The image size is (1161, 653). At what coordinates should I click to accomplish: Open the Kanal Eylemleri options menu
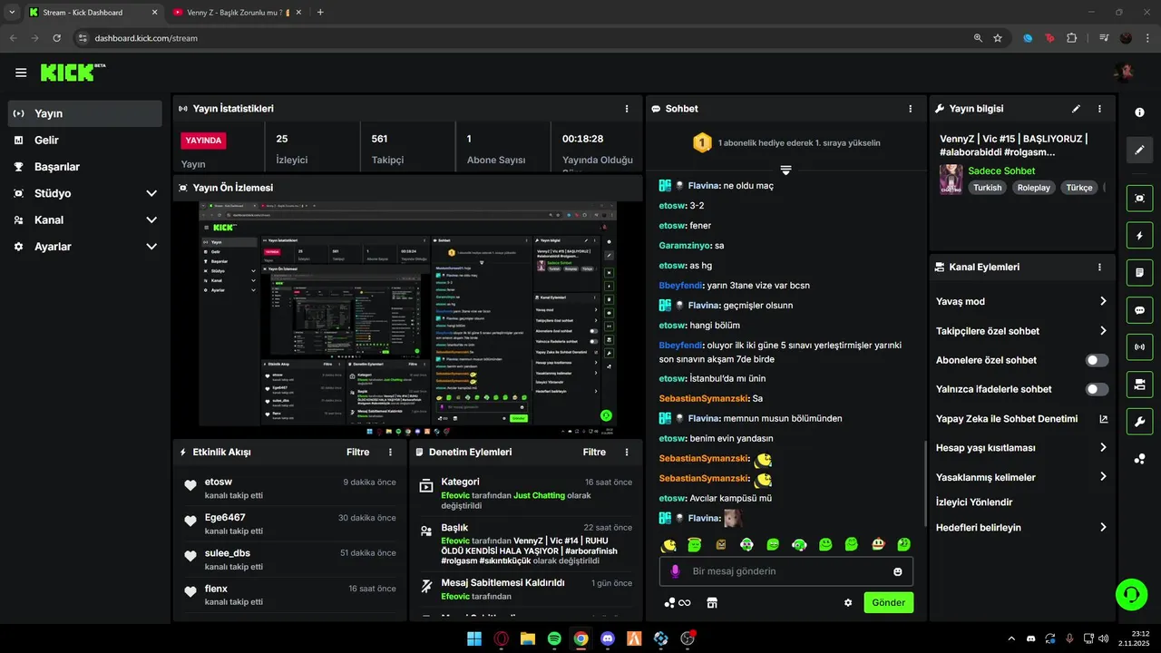(x=1099, y=268)
